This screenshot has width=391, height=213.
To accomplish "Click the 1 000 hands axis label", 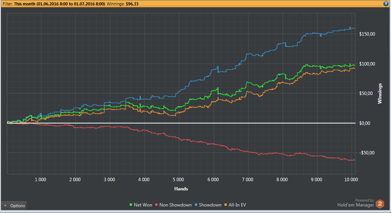I will pos(40,180).
